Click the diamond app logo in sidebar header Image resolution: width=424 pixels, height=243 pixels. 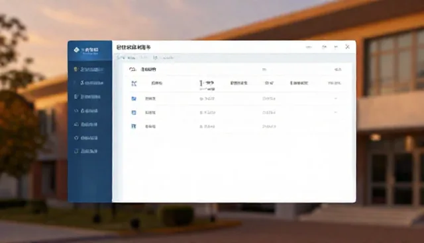[x=77, y=50]
